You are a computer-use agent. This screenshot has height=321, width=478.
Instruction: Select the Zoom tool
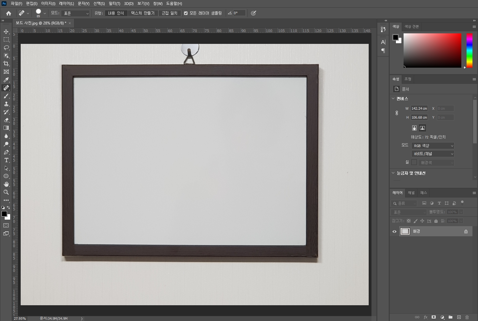(6, 192)
